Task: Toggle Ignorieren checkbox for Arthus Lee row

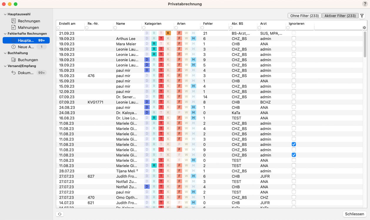Action: coord(294,39)
